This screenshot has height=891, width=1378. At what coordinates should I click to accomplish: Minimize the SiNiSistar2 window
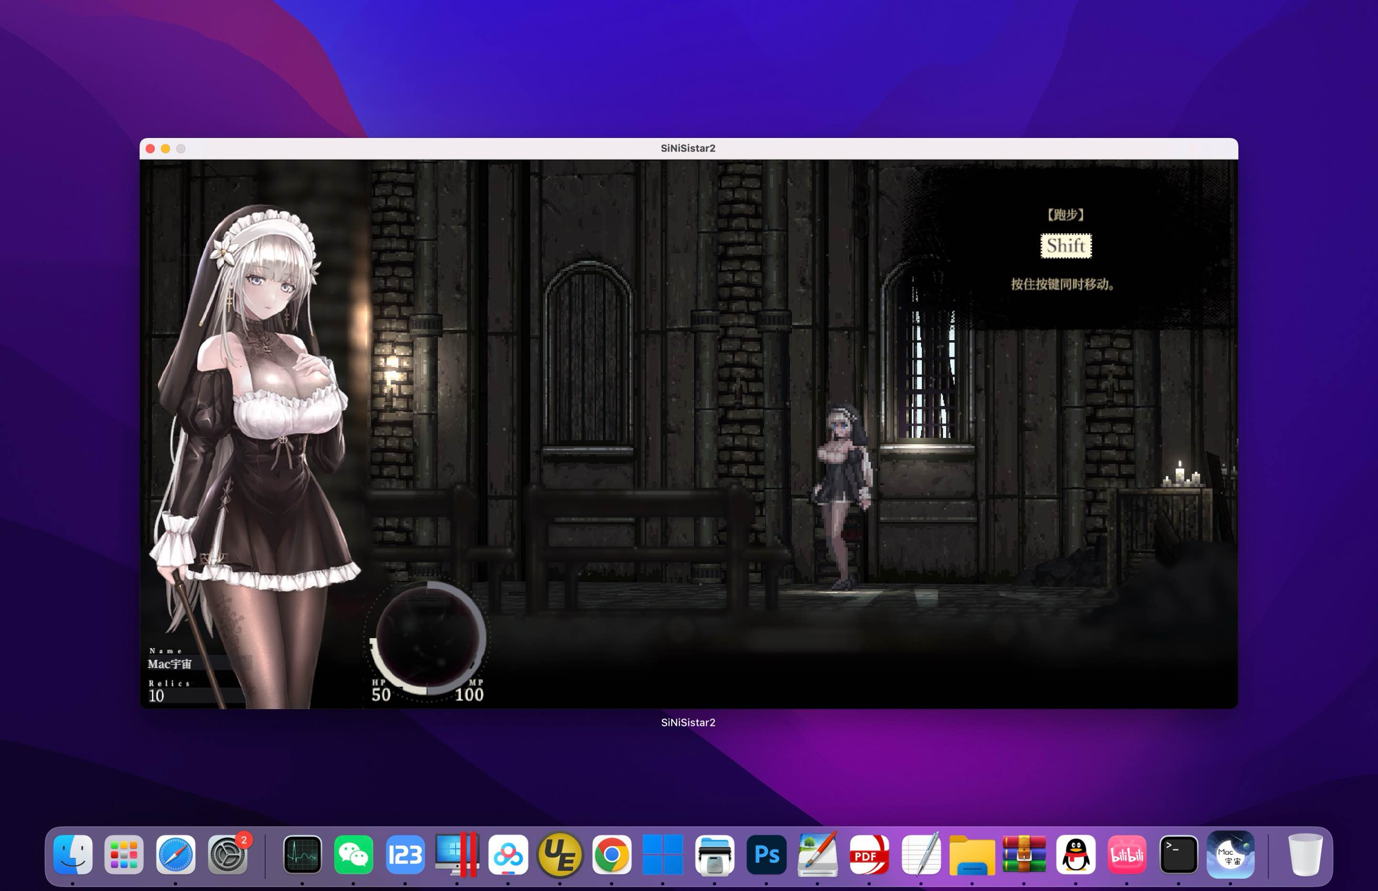pyautogui.click(x=166, y=149)
